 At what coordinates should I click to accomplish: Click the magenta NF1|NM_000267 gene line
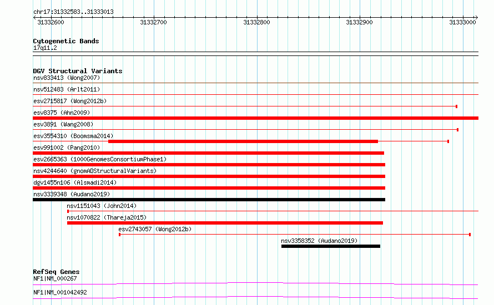pyautogui.click(x=255, y=283)
